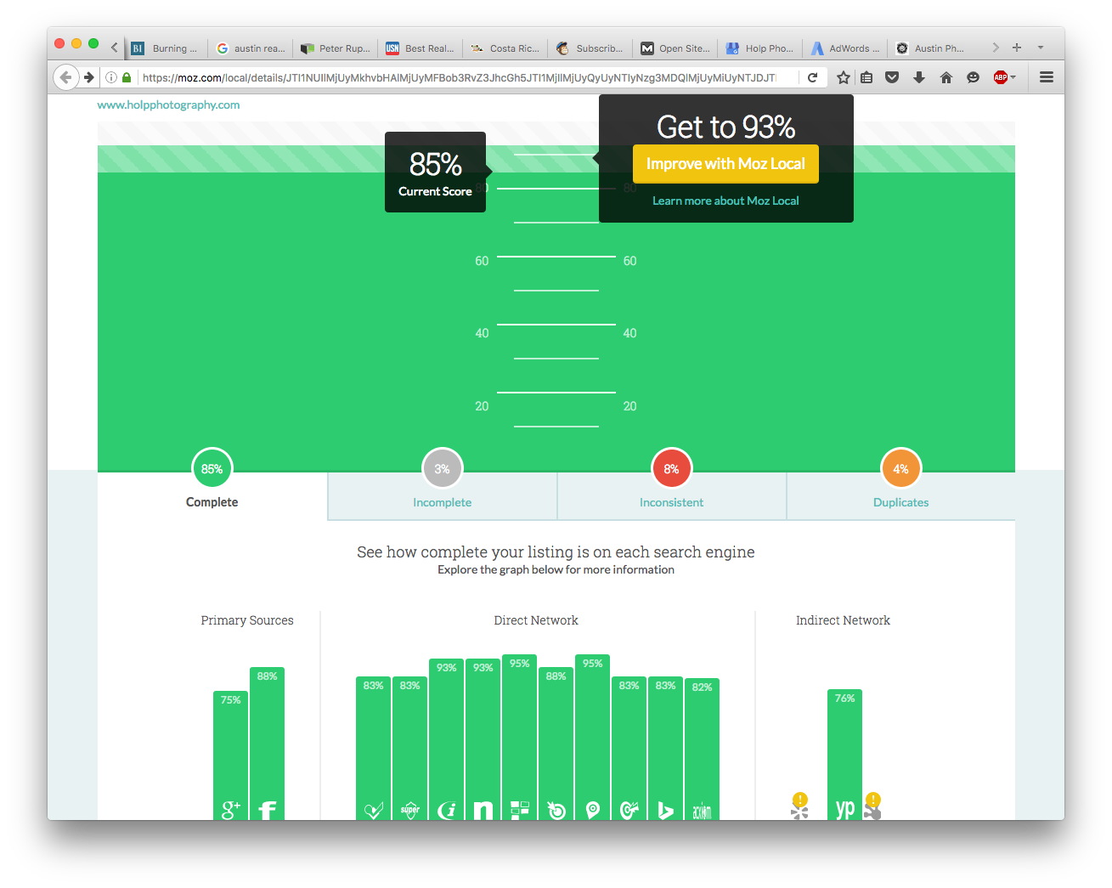Switch to the 'austin rea...' Google tab

251,48
